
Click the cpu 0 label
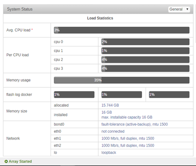pyautogui.click(x=58, y=42)
